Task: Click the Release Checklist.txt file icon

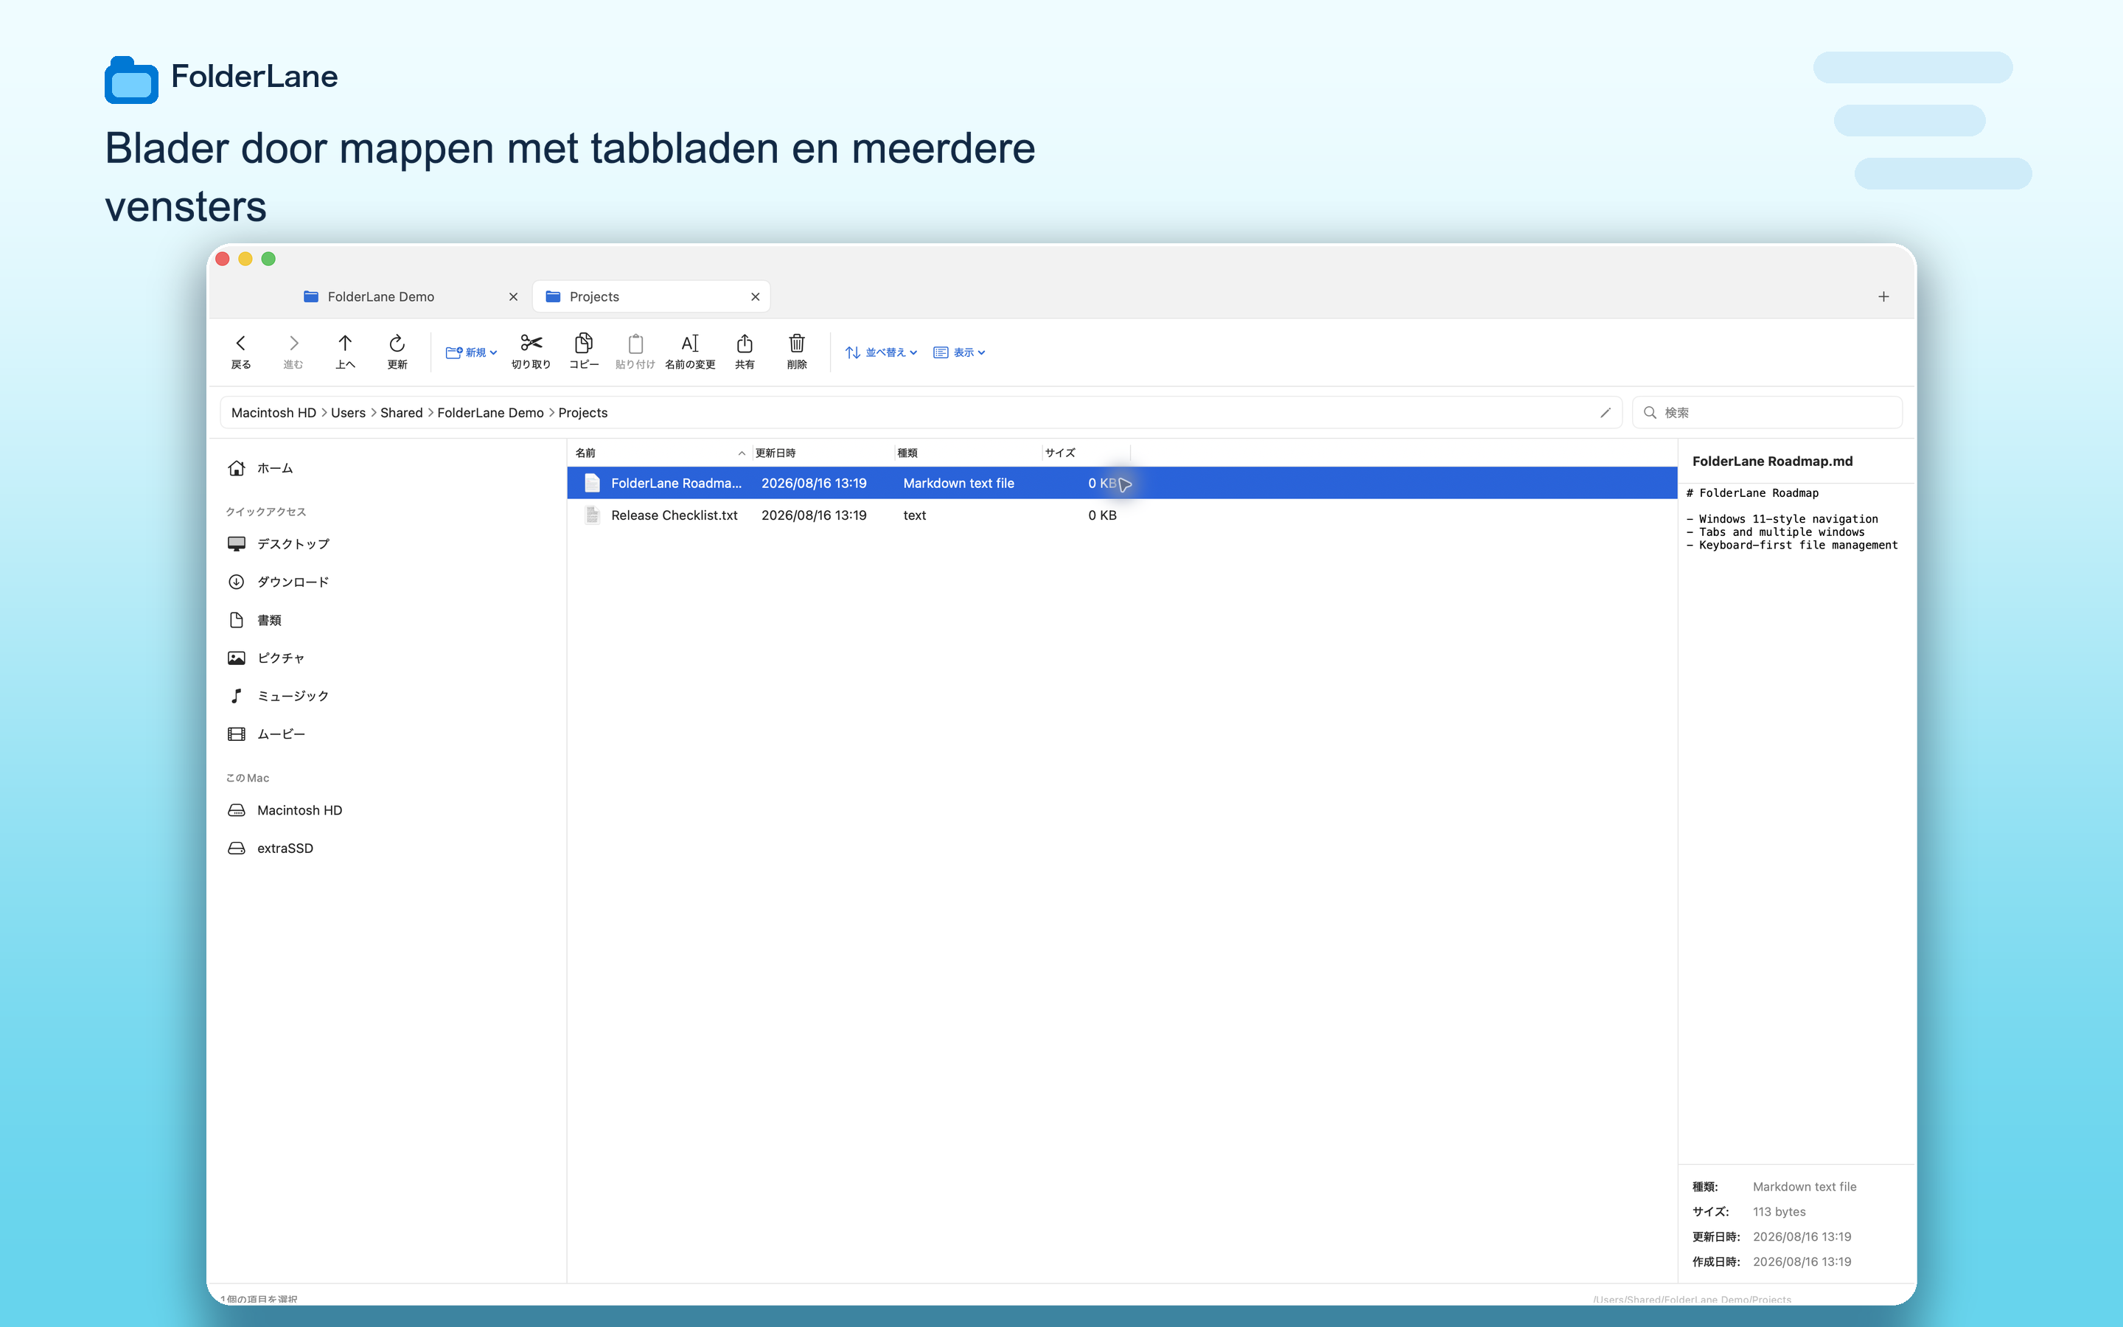Action: click(x=592, y=515)
